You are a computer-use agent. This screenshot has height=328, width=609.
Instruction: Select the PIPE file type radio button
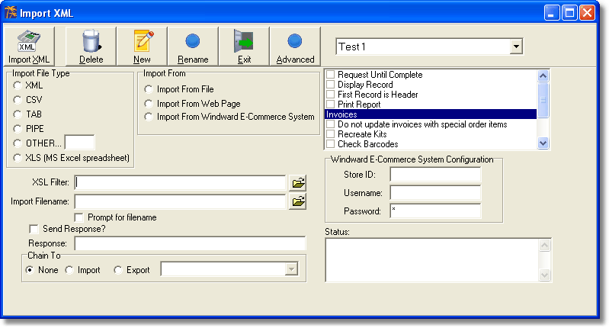(17, 129)
